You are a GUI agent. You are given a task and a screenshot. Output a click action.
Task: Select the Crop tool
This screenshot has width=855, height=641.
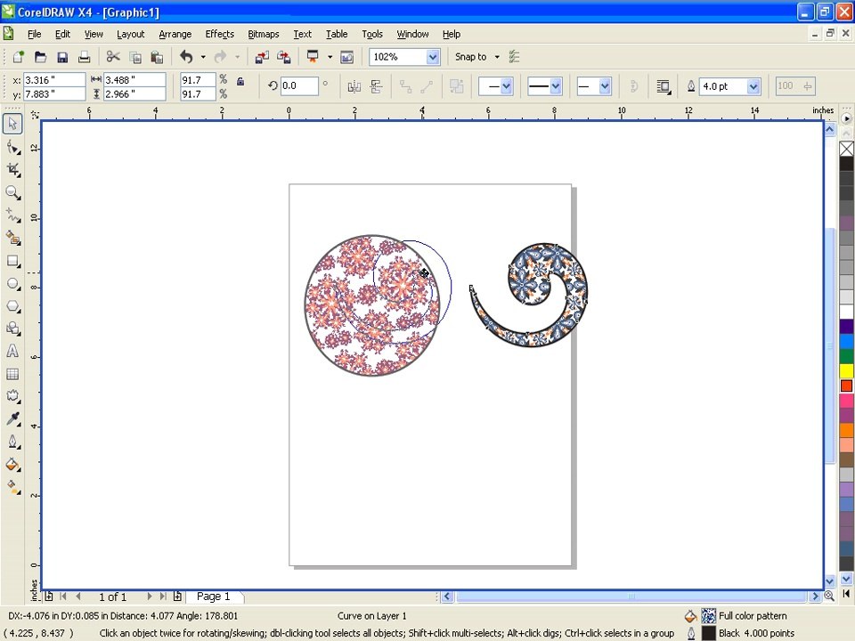click(12, 169)
